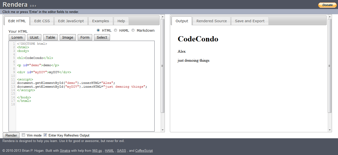Screen dimensions: 338x155
Task: Open the Edit CSS tab
Action: pos(42,21)
